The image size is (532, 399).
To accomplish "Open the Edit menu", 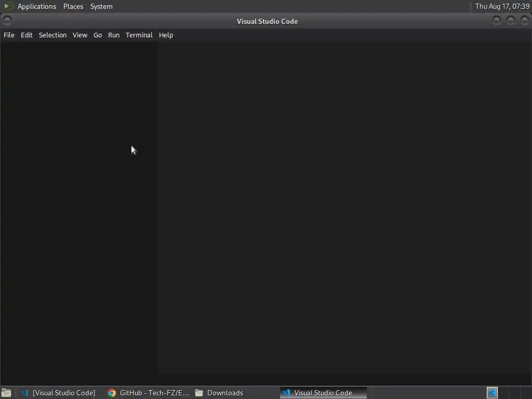I will tap(26, 35).
